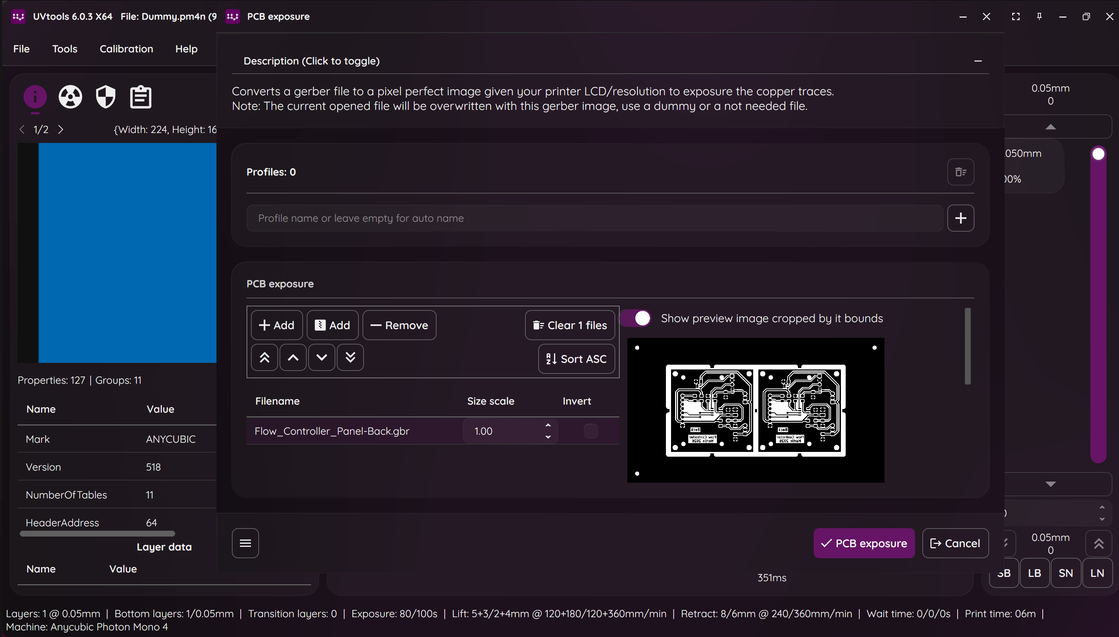Image resolution: width=1119 pixels, height=637 pixels.
Task: Increase size scale stepper up arrow
Action: [548, 425]
